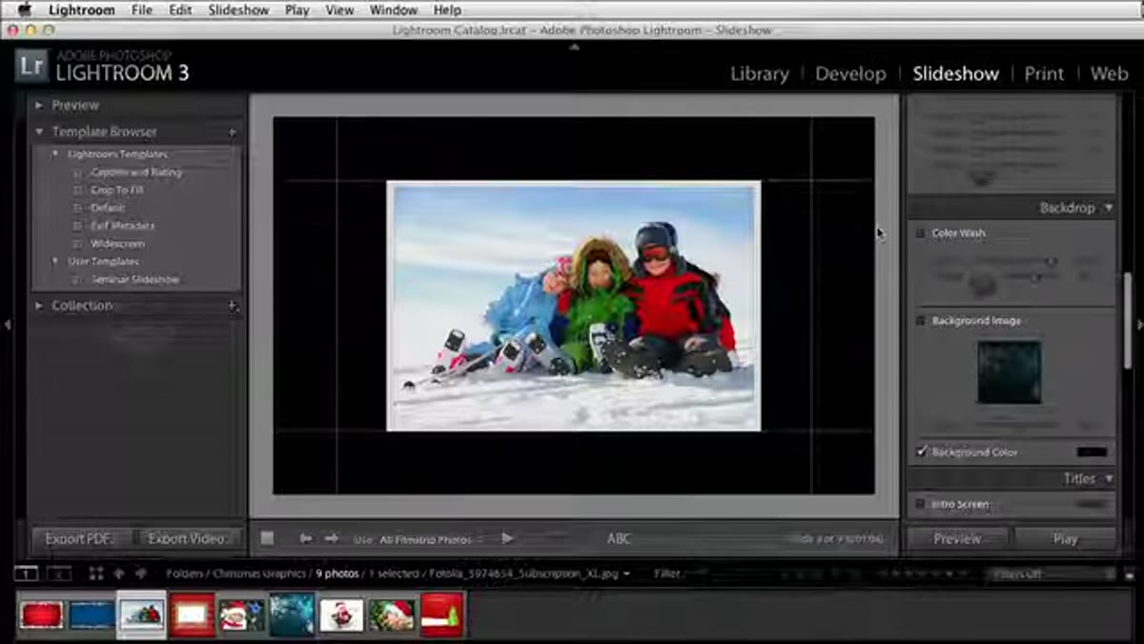
Task: Select the red frame first filmstrip thumbnail
Action: [x=41, y=614]
